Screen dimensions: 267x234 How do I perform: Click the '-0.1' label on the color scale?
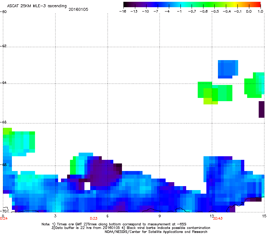point(238,12)
